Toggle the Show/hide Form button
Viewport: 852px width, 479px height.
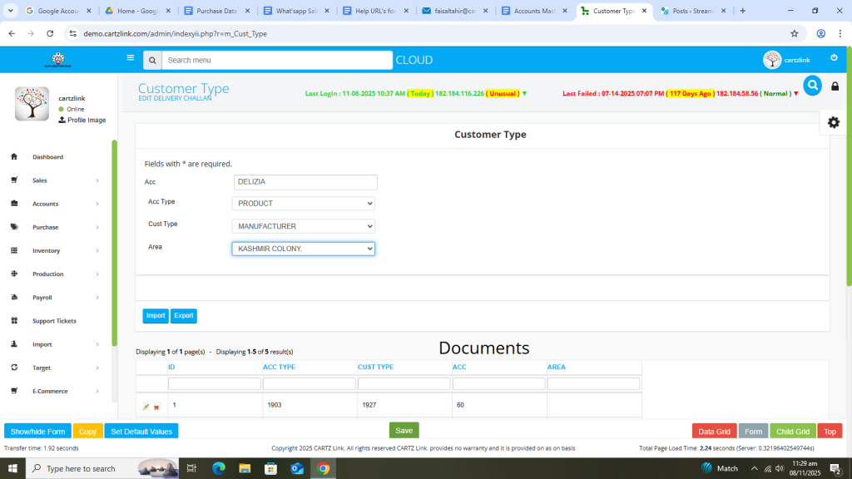tap(37, 431)
